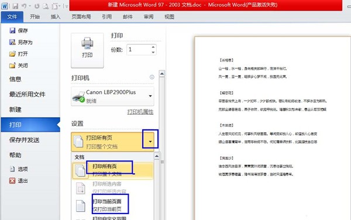
Task: Click the printer info icon
Action: coord(152,77)
